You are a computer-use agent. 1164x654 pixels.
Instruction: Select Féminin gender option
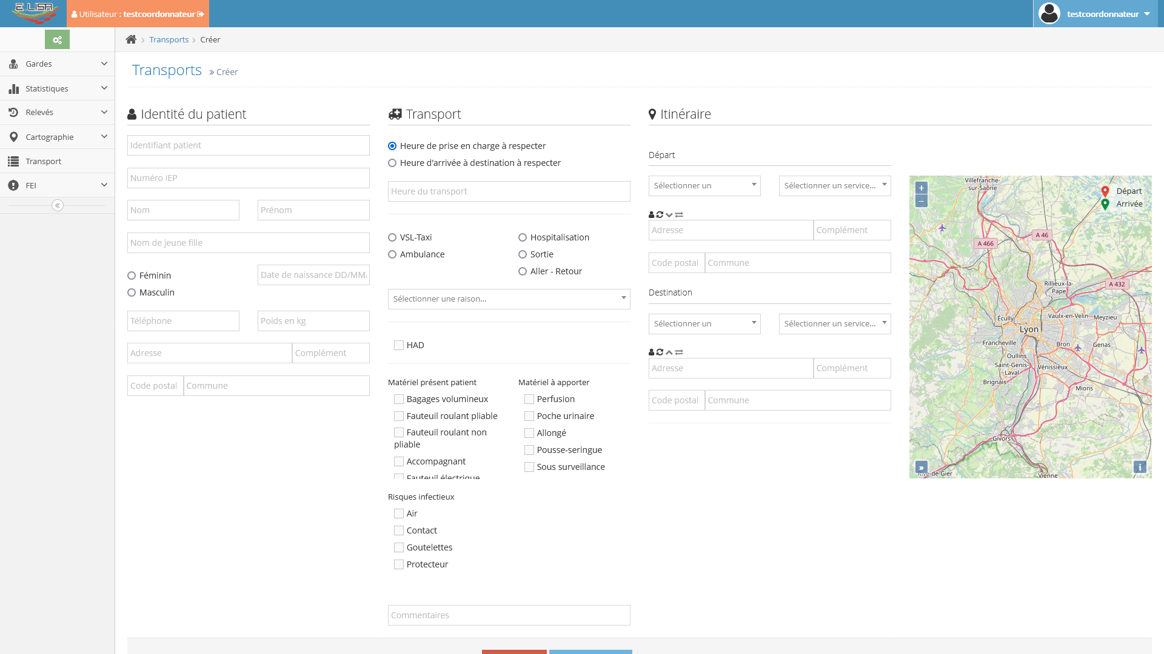coord(132,276)
